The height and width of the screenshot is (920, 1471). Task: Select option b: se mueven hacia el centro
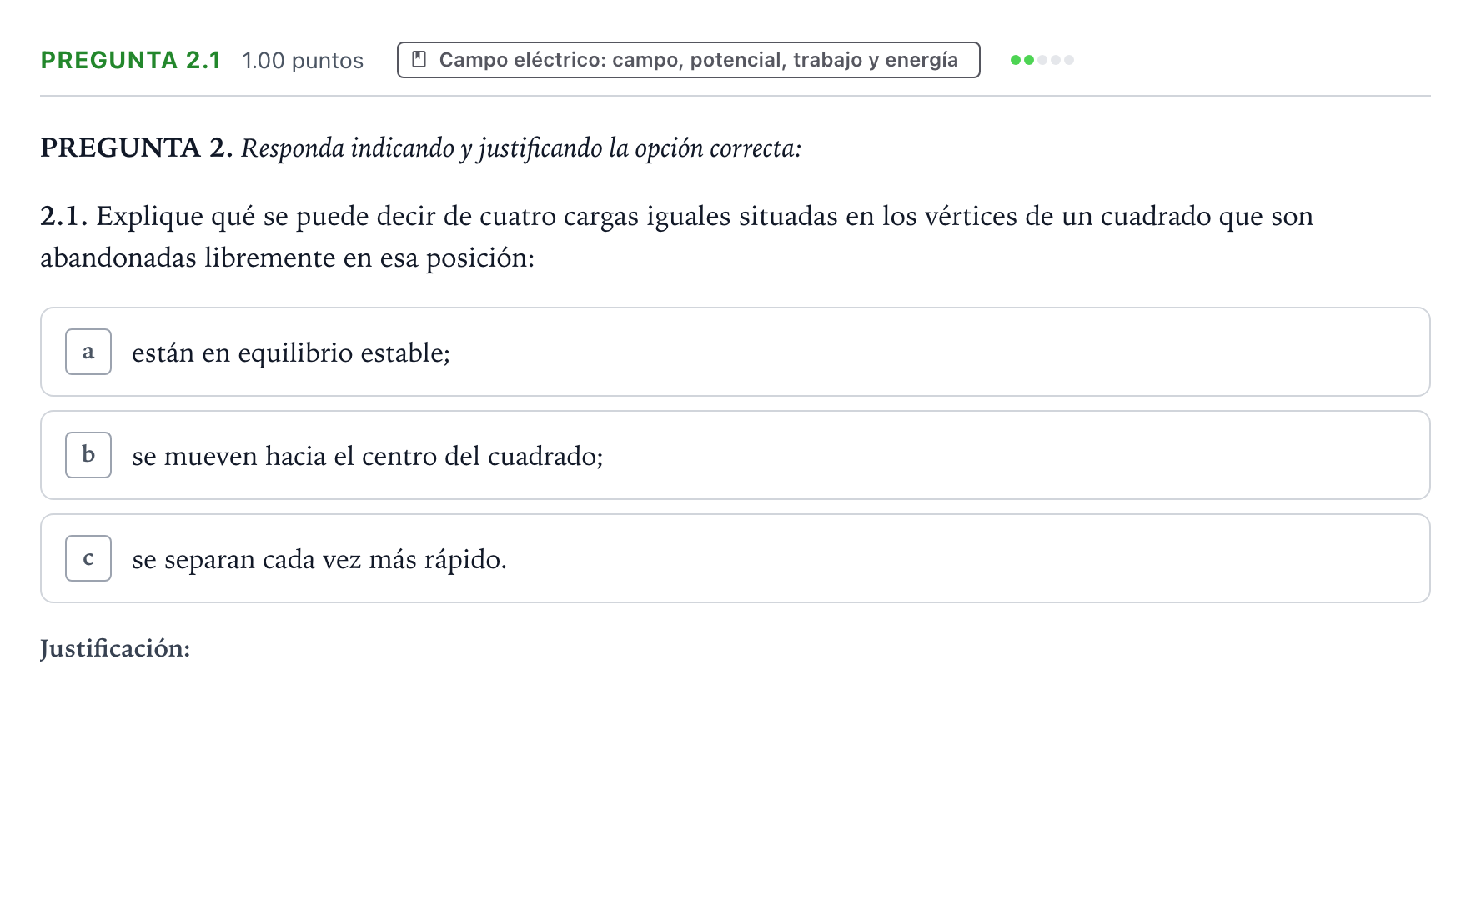[735, 455]
